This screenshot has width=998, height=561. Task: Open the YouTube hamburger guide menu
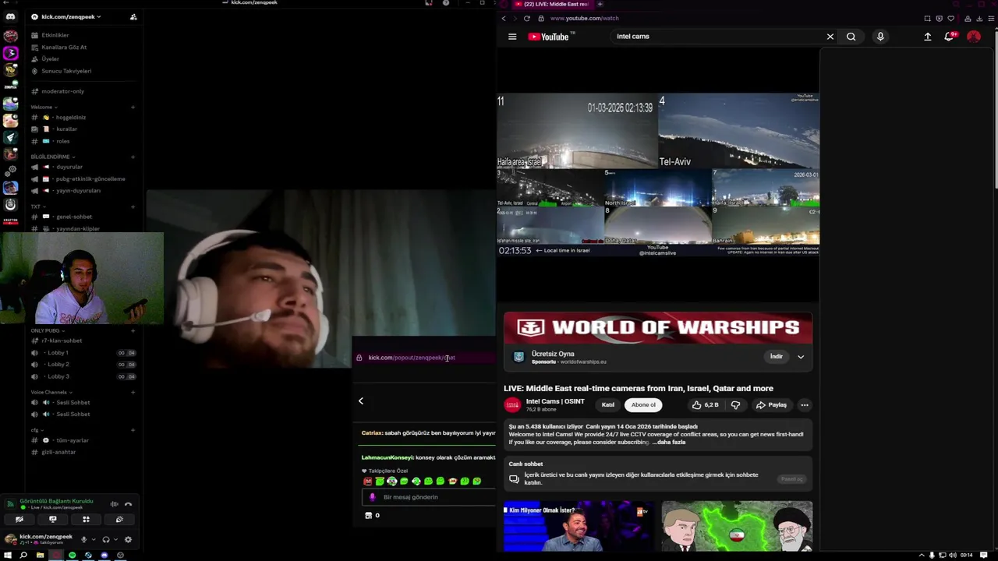(512, 37)
